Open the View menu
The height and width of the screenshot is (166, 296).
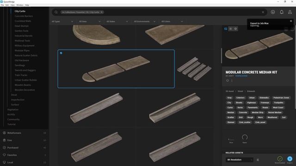[x=12, y=5]
